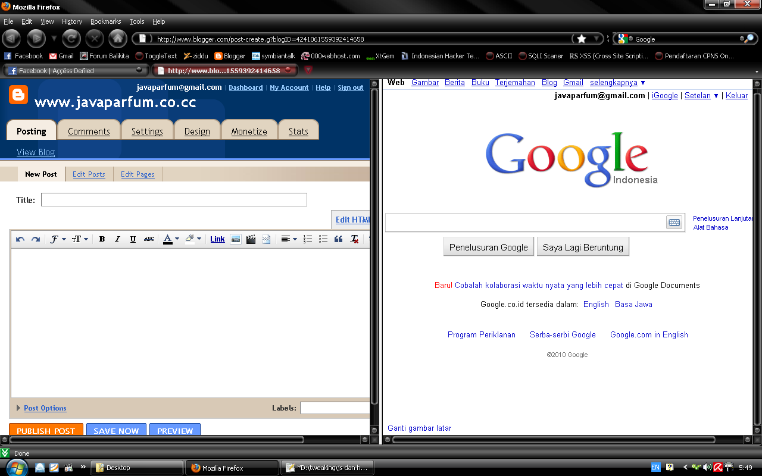Open history dropdown arrow next to Forward button
Viewport: 762px width, 476px height.
[x=54, y=39]
